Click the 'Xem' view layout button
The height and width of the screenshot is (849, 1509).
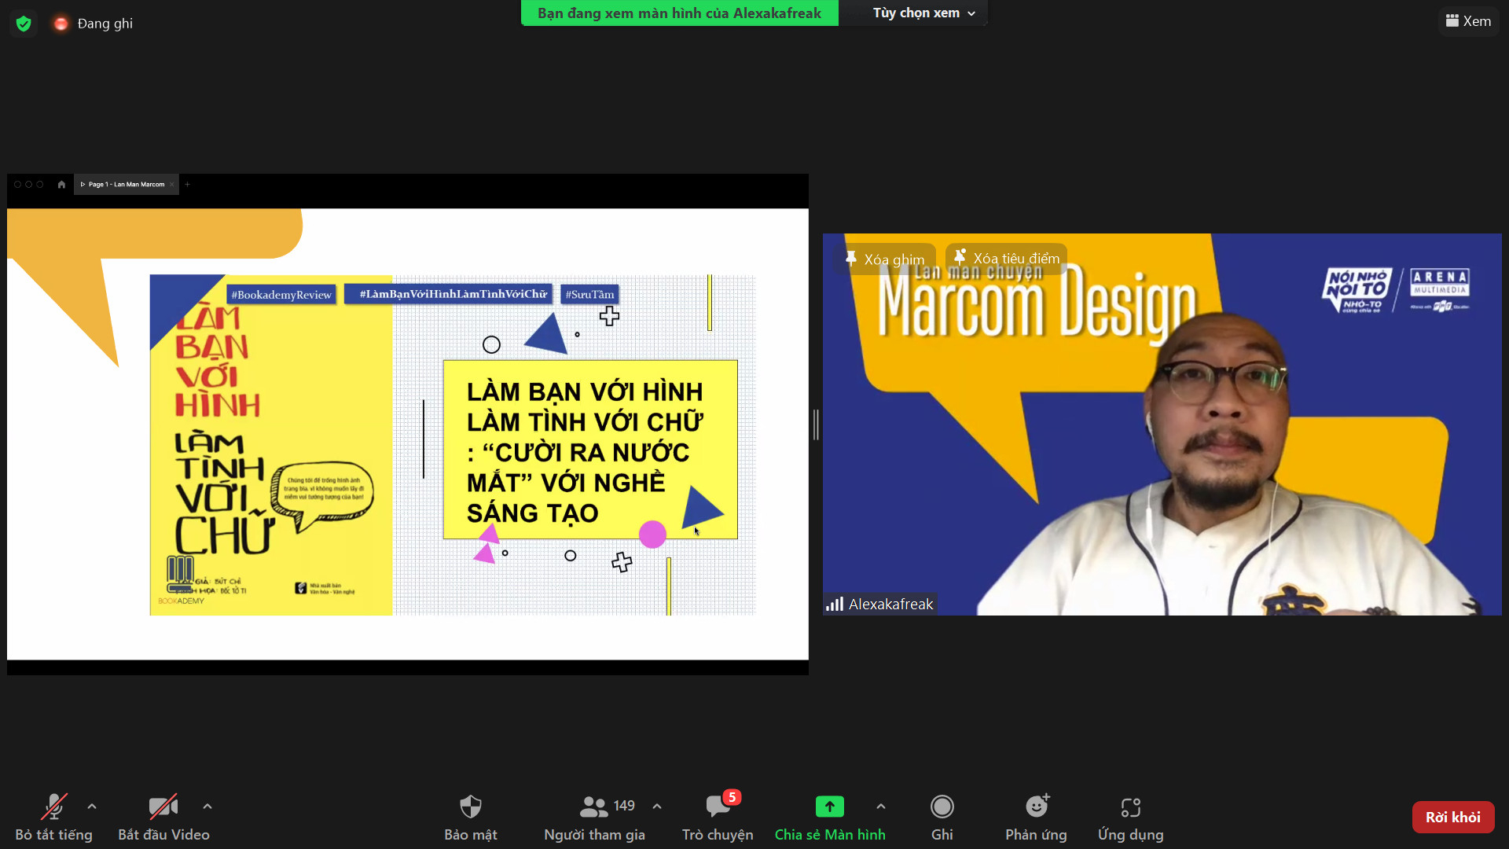(1468, 21)
